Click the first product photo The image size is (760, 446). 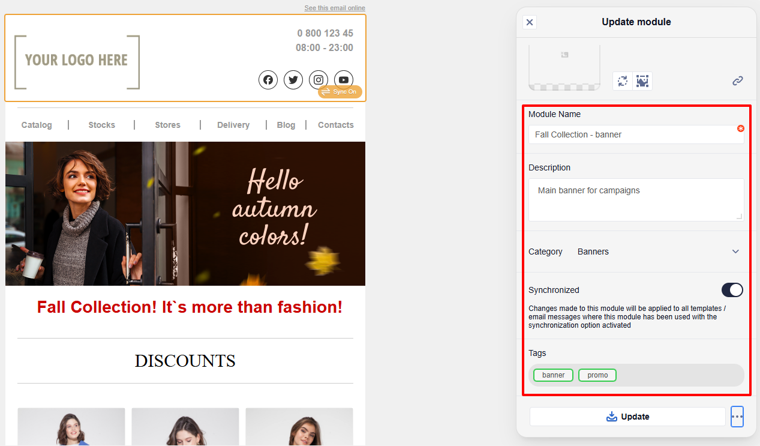click(x=71, y=427)
